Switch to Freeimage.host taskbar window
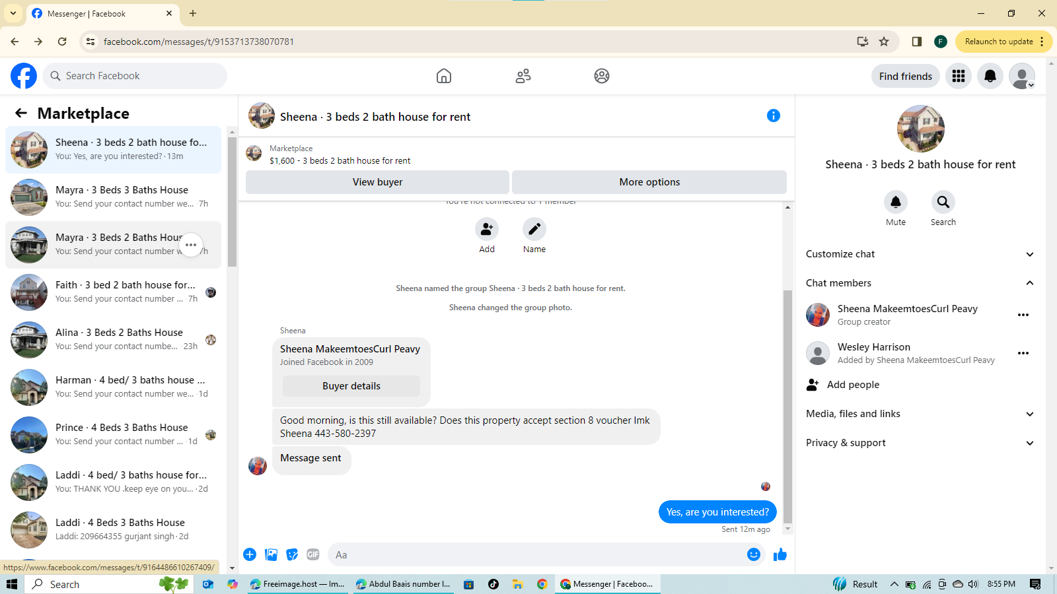 (x=297, y=584)
